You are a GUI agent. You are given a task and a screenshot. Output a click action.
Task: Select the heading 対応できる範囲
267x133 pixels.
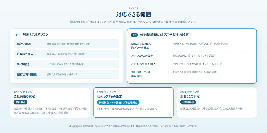pyautogui.click(x=133, y=15)
